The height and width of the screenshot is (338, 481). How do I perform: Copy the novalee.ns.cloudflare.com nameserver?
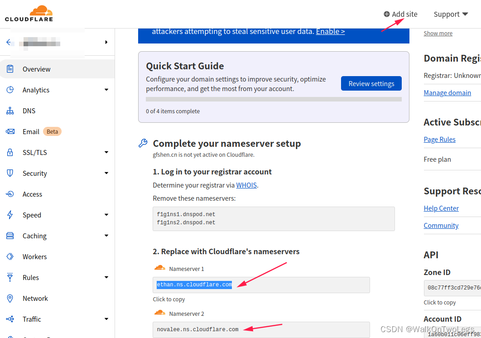tap(261, 330)
